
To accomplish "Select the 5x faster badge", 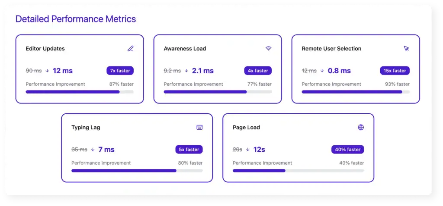I will click(x=189, y=150).
